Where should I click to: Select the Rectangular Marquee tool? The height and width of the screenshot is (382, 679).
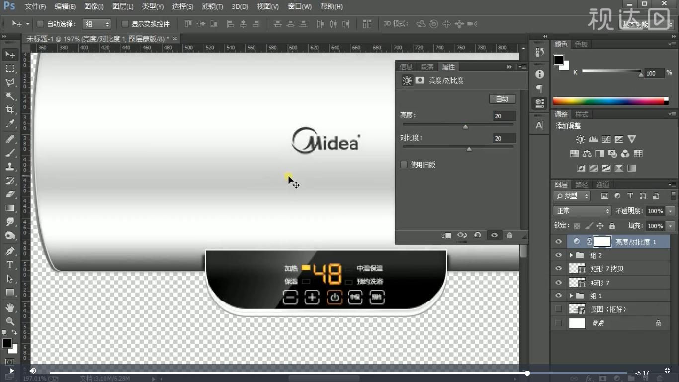[10, 68]
